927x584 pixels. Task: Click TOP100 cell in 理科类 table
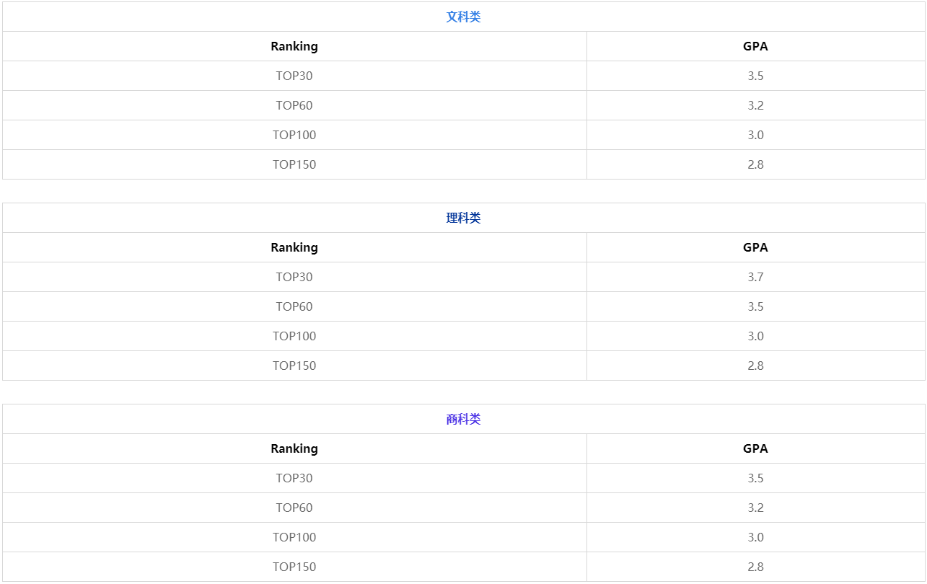tap(294, 336)
